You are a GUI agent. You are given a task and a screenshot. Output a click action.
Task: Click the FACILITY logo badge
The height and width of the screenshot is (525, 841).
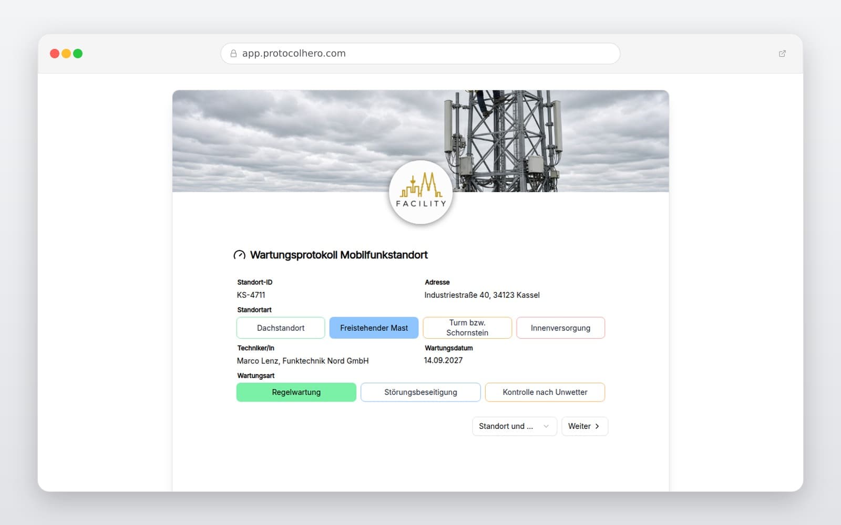pos(420,193)
